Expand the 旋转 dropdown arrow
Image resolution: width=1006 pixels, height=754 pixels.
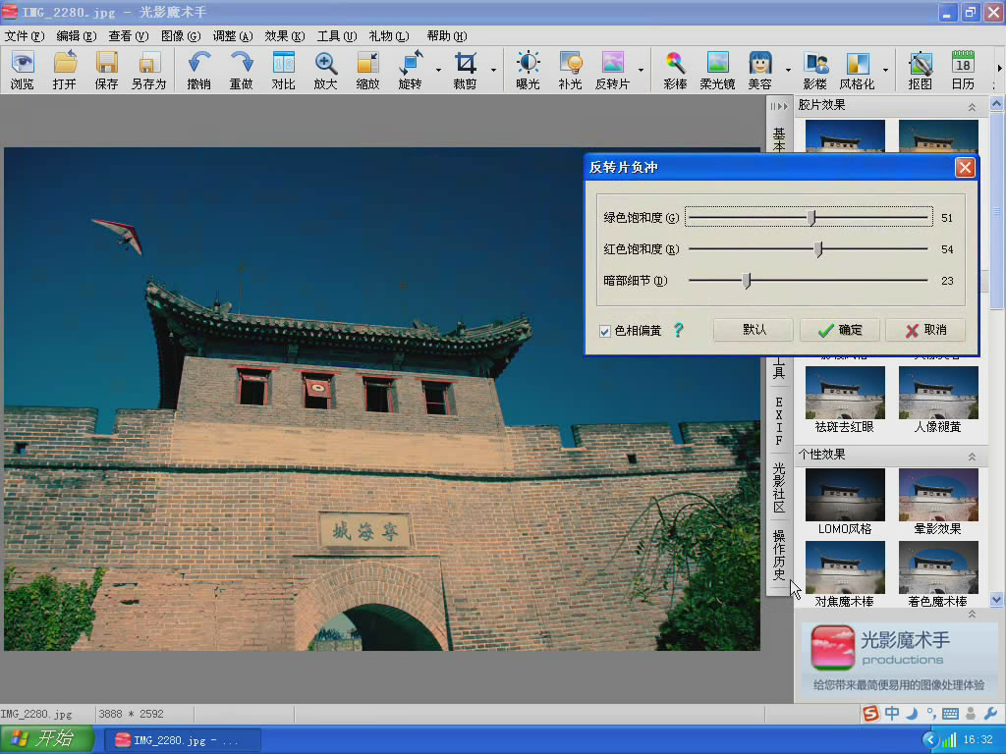[x=439, y=70]
